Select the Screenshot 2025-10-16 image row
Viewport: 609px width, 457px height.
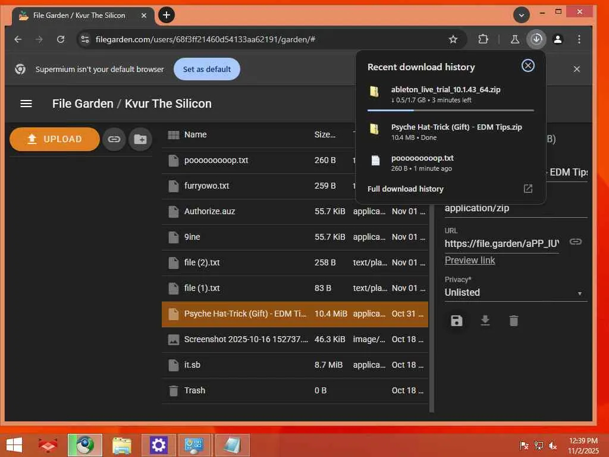click(x=295, y=339)
